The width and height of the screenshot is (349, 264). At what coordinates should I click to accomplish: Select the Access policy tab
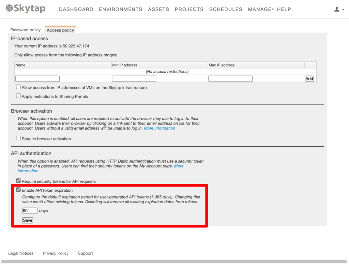[60, 30]
